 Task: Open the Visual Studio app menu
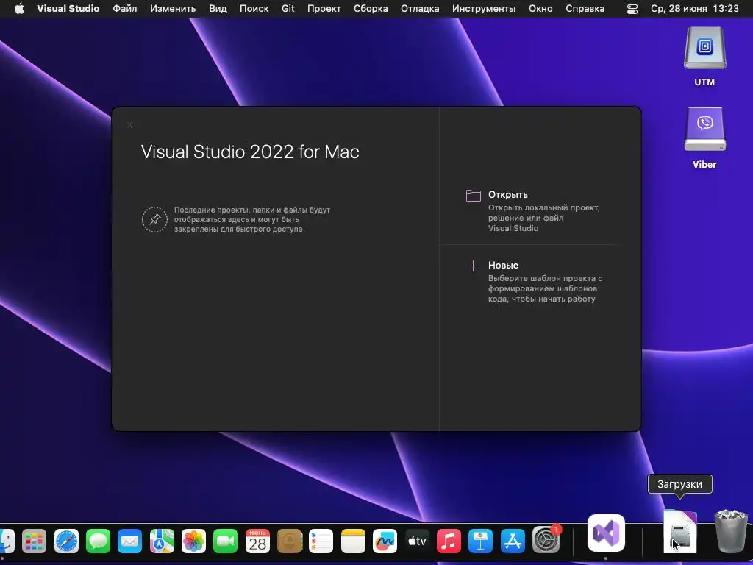pos(68,8)
